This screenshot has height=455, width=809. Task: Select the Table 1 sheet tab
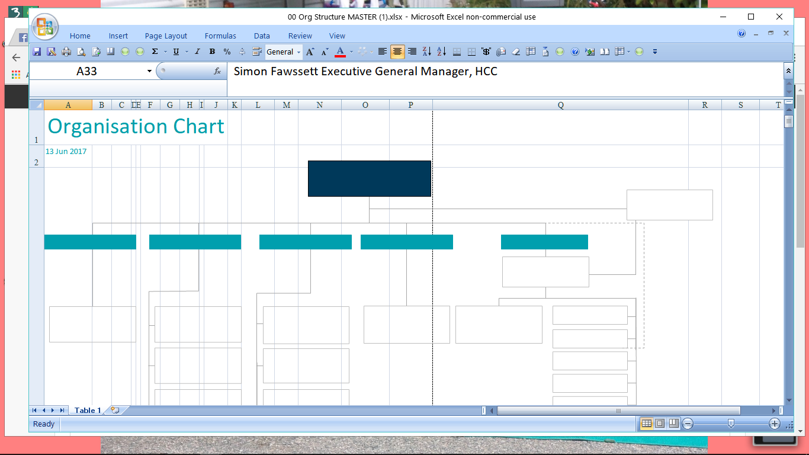click(x=88, y=410)
